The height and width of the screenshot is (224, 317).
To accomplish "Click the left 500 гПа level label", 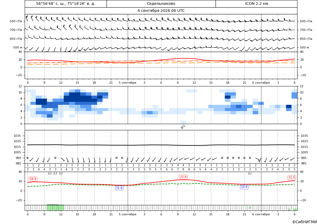I will pyautogui.click(x=16, y=21).
